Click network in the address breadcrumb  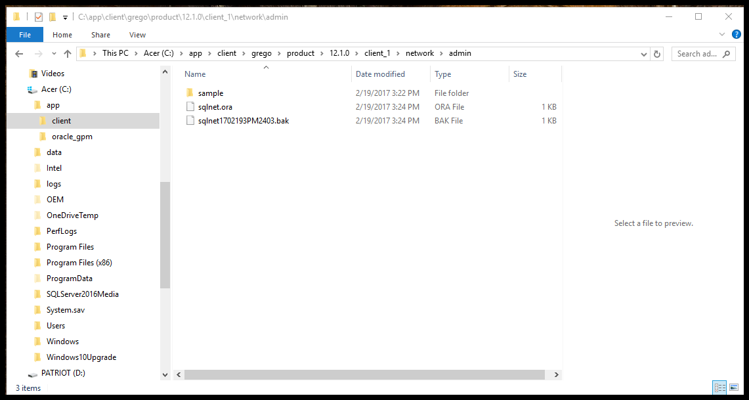coord(420,53)
